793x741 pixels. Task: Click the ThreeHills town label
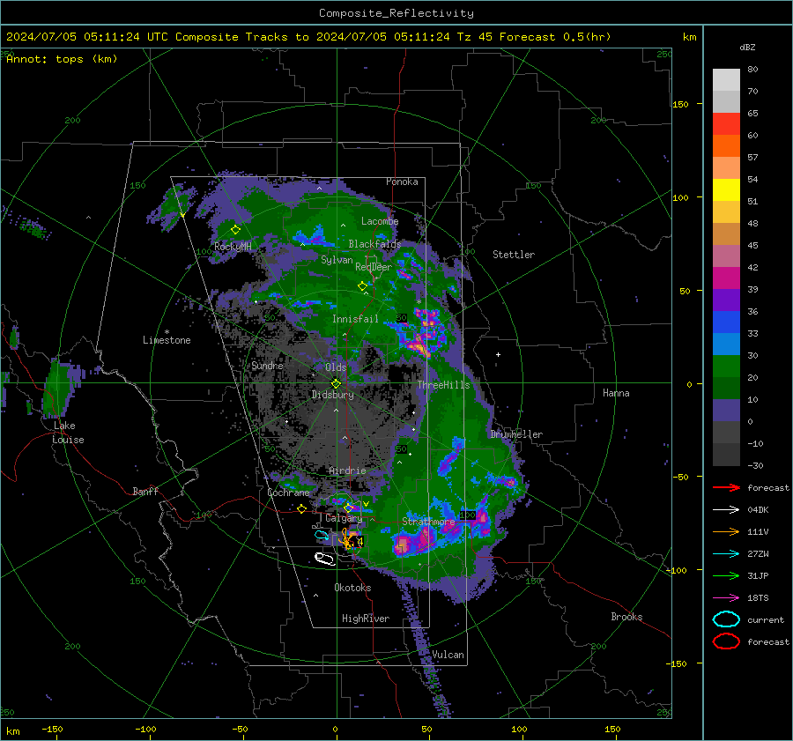(x=443, y=385)
